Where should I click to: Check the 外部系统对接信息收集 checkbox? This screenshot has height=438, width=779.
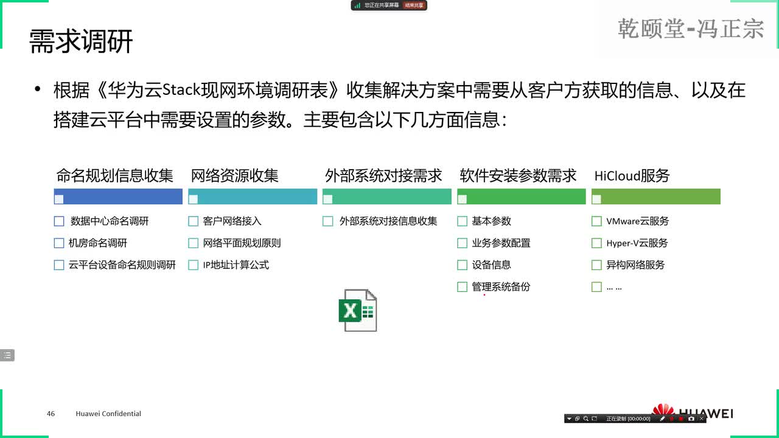[328, 221]
